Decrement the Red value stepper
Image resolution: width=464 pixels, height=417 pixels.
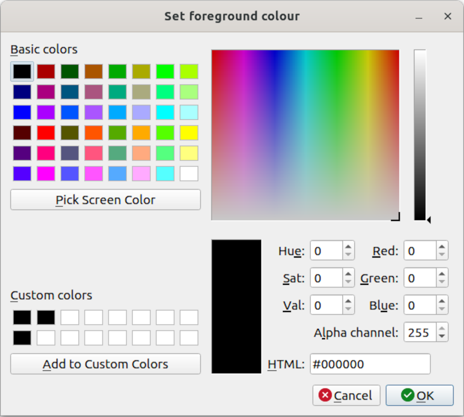[441, 254]
